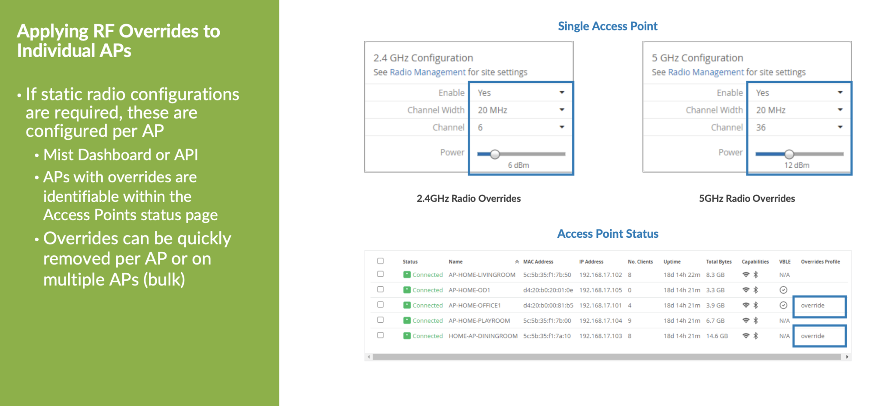The width and height of the screenshot is (879, 406).
Task: Click the right arrow of the horizontal scrollbar
Action: click(x=847, y=357)
